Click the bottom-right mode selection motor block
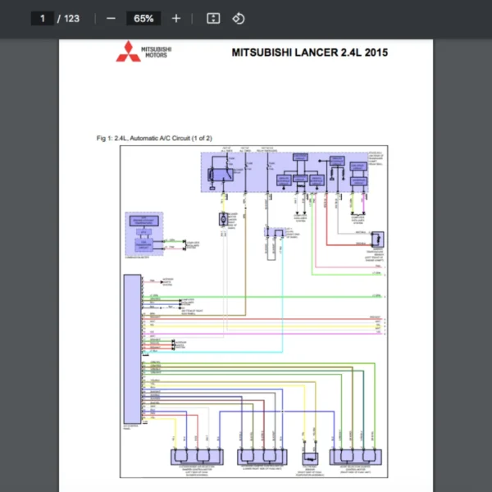492x492 pixels. (x=353, y=457)
